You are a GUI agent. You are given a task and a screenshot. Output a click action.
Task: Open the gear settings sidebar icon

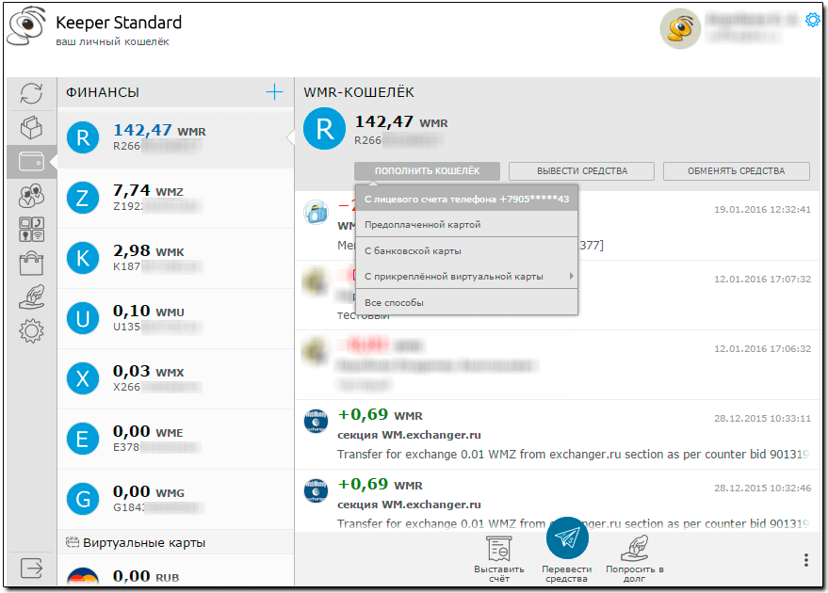point(31,331)
